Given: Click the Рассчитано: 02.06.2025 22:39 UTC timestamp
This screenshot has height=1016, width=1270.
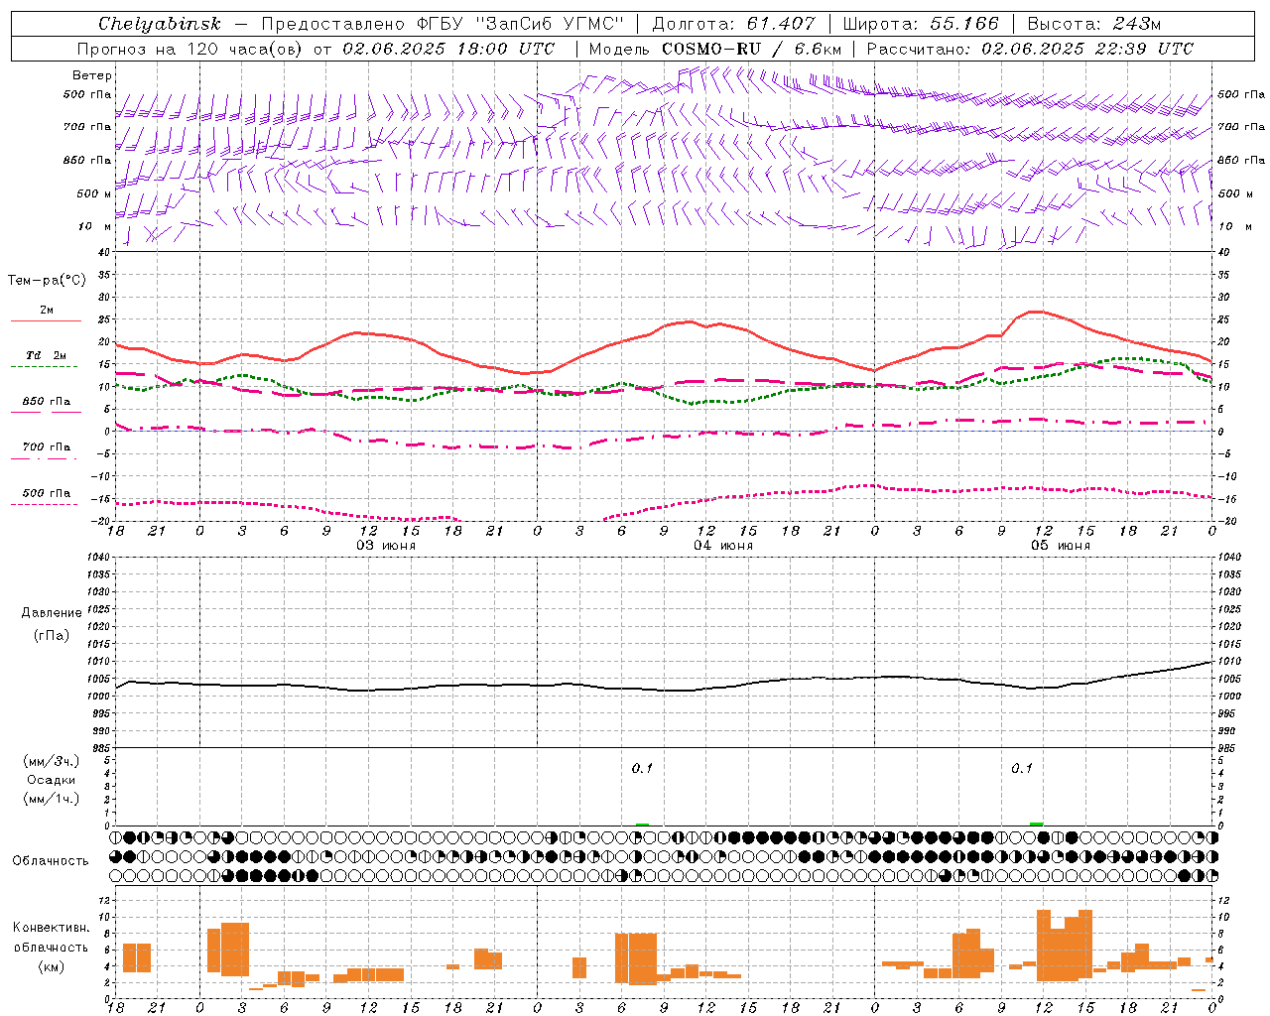Looking at the screenshot, I should tap(1030, 49).
